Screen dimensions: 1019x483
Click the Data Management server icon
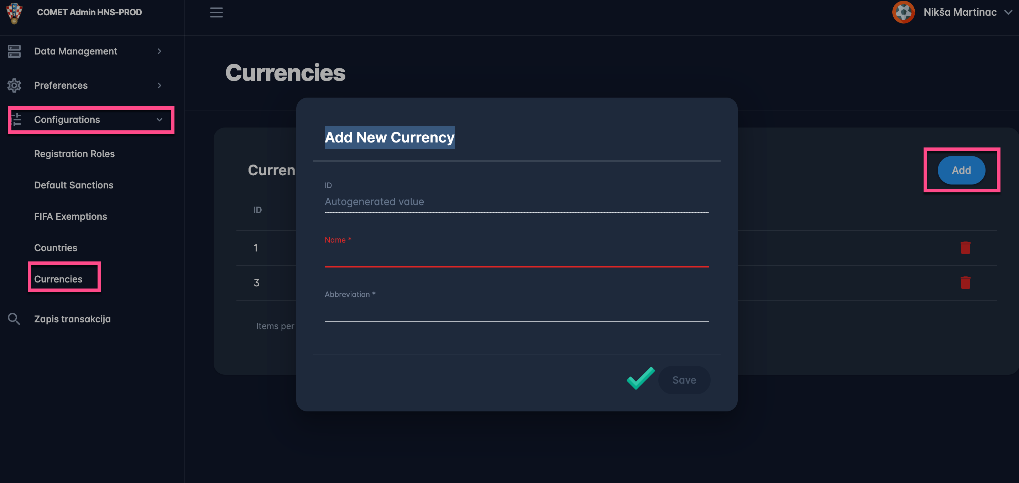coord(14,51)
